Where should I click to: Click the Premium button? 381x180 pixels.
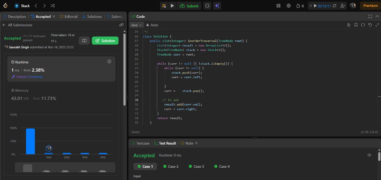370,6
